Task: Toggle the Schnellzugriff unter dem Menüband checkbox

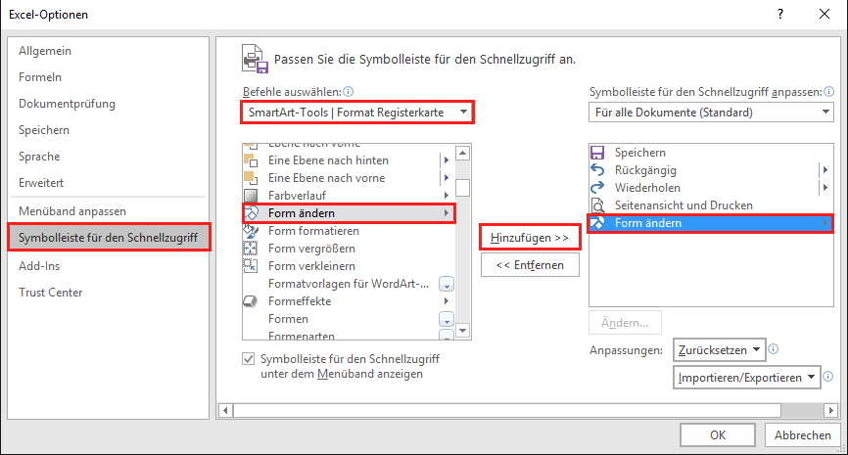Action: 249,359
